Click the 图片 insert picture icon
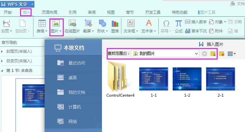The image size is (245, 132). click(x=56, y=24)
